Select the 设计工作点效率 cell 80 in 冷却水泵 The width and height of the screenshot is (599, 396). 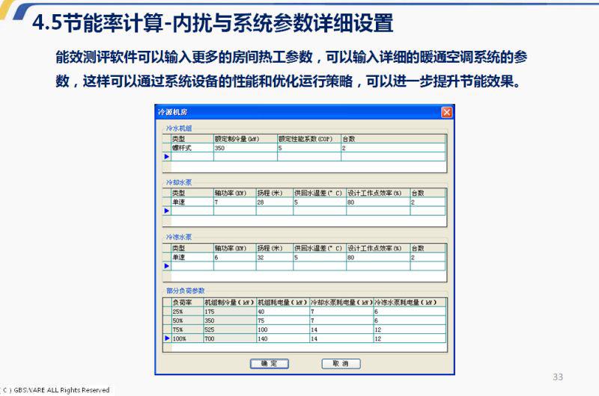click(378, 202)
